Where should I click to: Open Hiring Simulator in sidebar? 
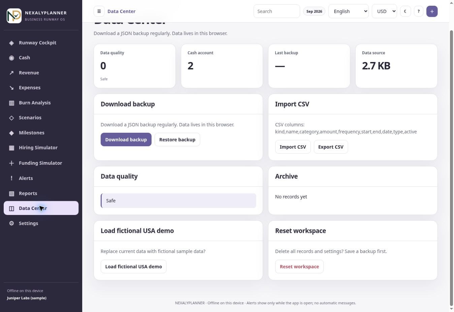[x=41, y=148]
